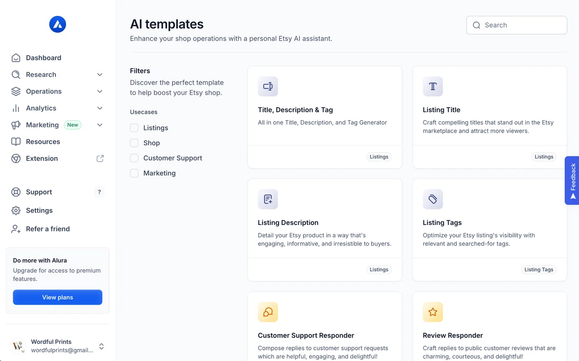The width and height of the screenshot is (579, 361).
Task: Expand the Operations sidebar section
Action: point(57,91)
